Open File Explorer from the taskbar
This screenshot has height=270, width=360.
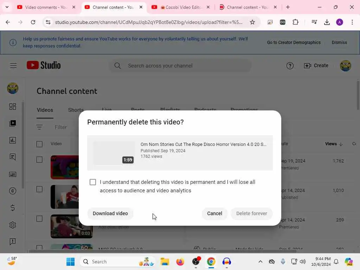pyautogui.click(x=165, y=262)
